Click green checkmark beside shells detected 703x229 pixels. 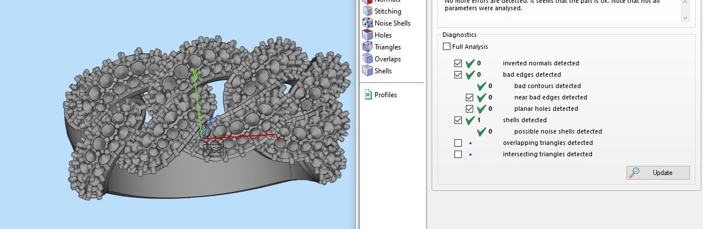tap(470, 120)
